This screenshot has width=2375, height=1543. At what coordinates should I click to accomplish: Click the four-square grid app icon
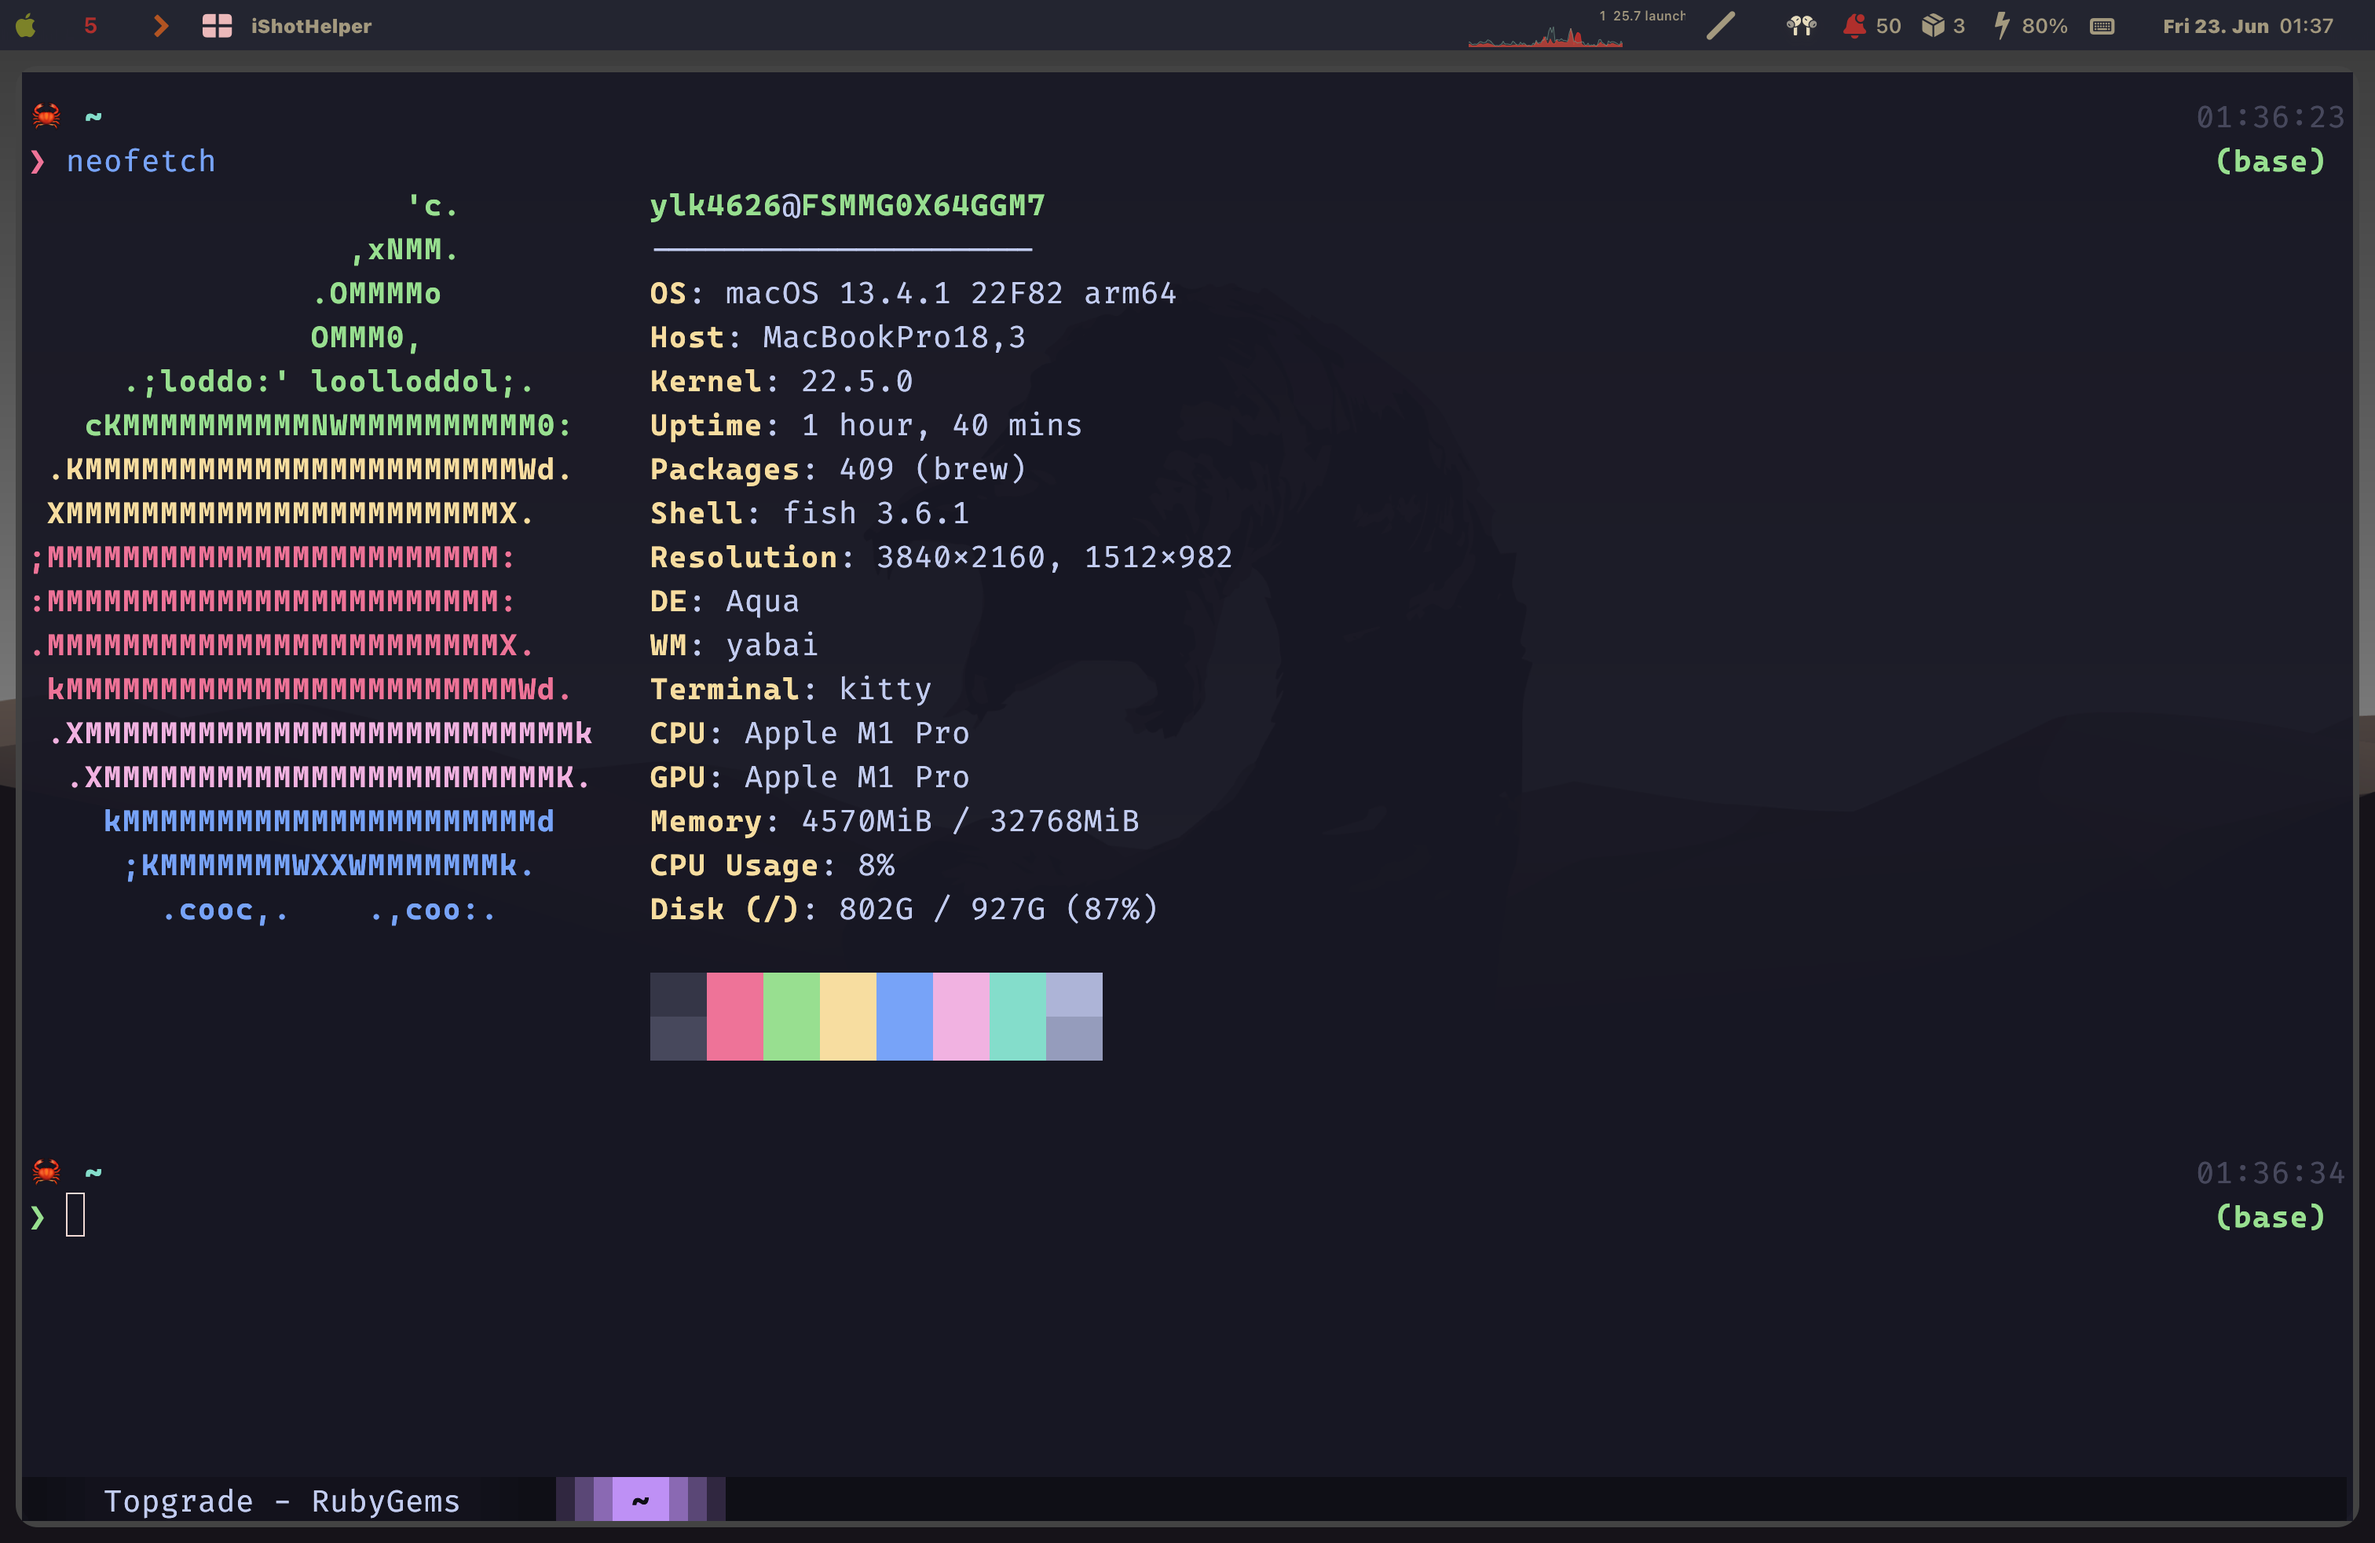pyautogui.click(x=217, y=26)
